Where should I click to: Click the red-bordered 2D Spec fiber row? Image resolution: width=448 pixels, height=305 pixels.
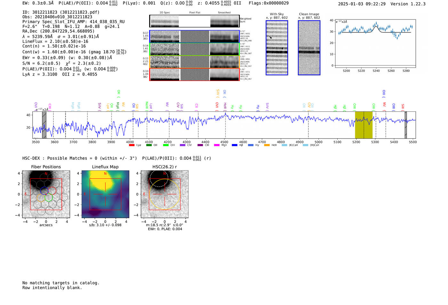[165, 74]
